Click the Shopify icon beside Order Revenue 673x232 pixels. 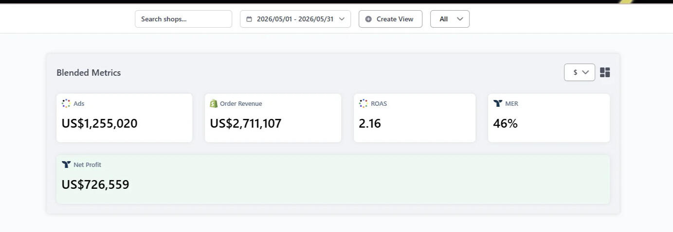[x=214, y=103]
